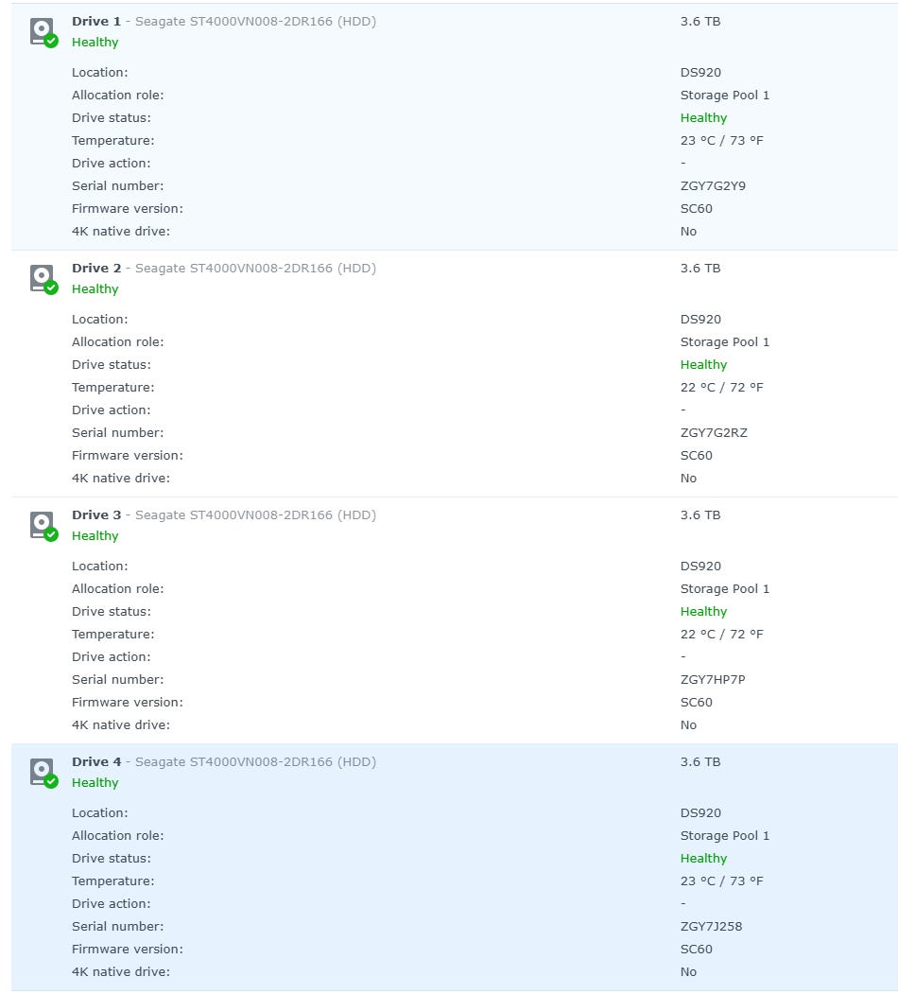The height and width of the screenshot is (994, 898).
Task: Click the Drive 1 temperature reading
Action: 721,141
